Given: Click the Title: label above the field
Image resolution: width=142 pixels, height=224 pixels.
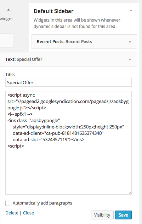Looking at the screenshot, I should tap(10, 74).
